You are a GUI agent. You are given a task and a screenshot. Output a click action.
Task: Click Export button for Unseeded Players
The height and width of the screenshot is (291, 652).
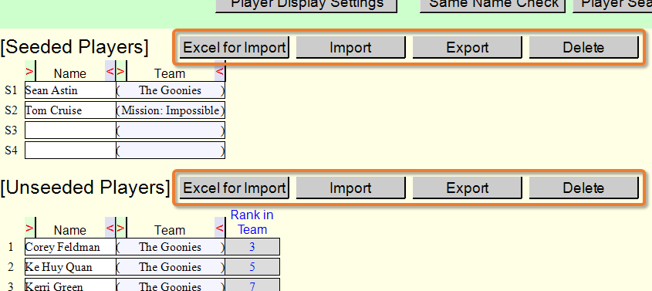467,188
